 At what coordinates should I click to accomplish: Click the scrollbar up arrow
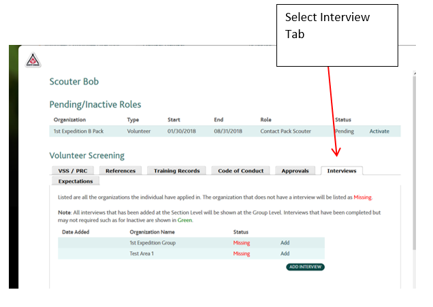[x=415, y=74]
